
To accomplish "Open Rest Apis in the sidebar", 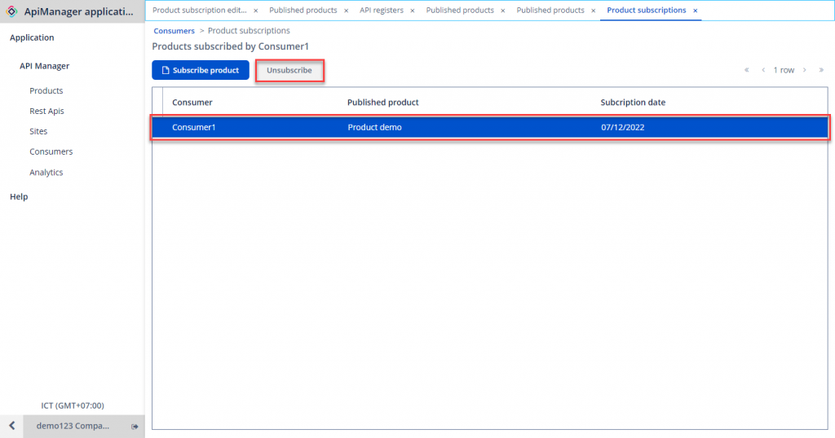I will tap(46, 111).
